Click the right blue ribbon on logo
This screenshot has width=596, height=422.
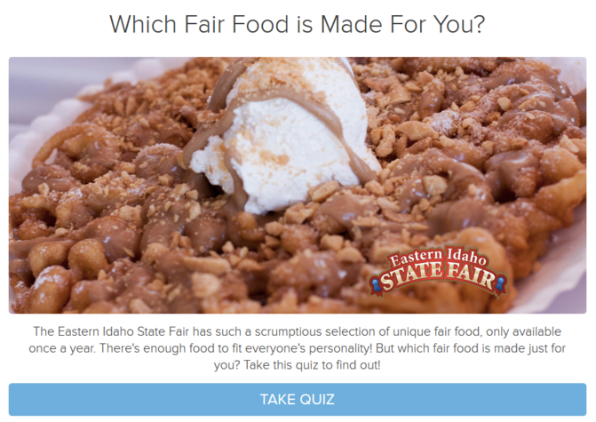tap(501, 285)
